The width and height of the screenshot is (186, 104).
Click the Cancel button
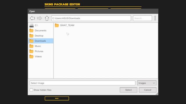148,90
